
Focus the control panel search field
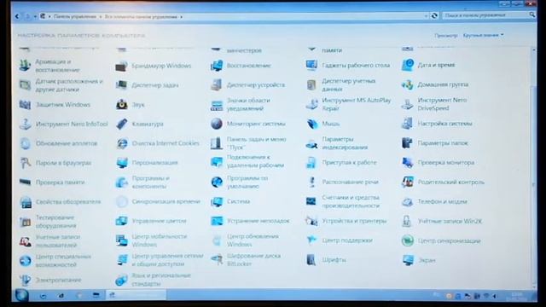pos(485,15)
